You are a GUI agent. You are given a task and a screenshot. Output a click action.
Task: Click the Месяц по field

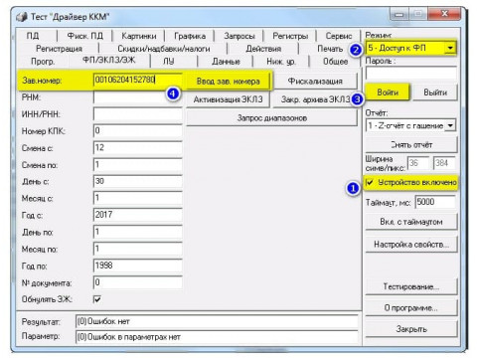[138, 249]
